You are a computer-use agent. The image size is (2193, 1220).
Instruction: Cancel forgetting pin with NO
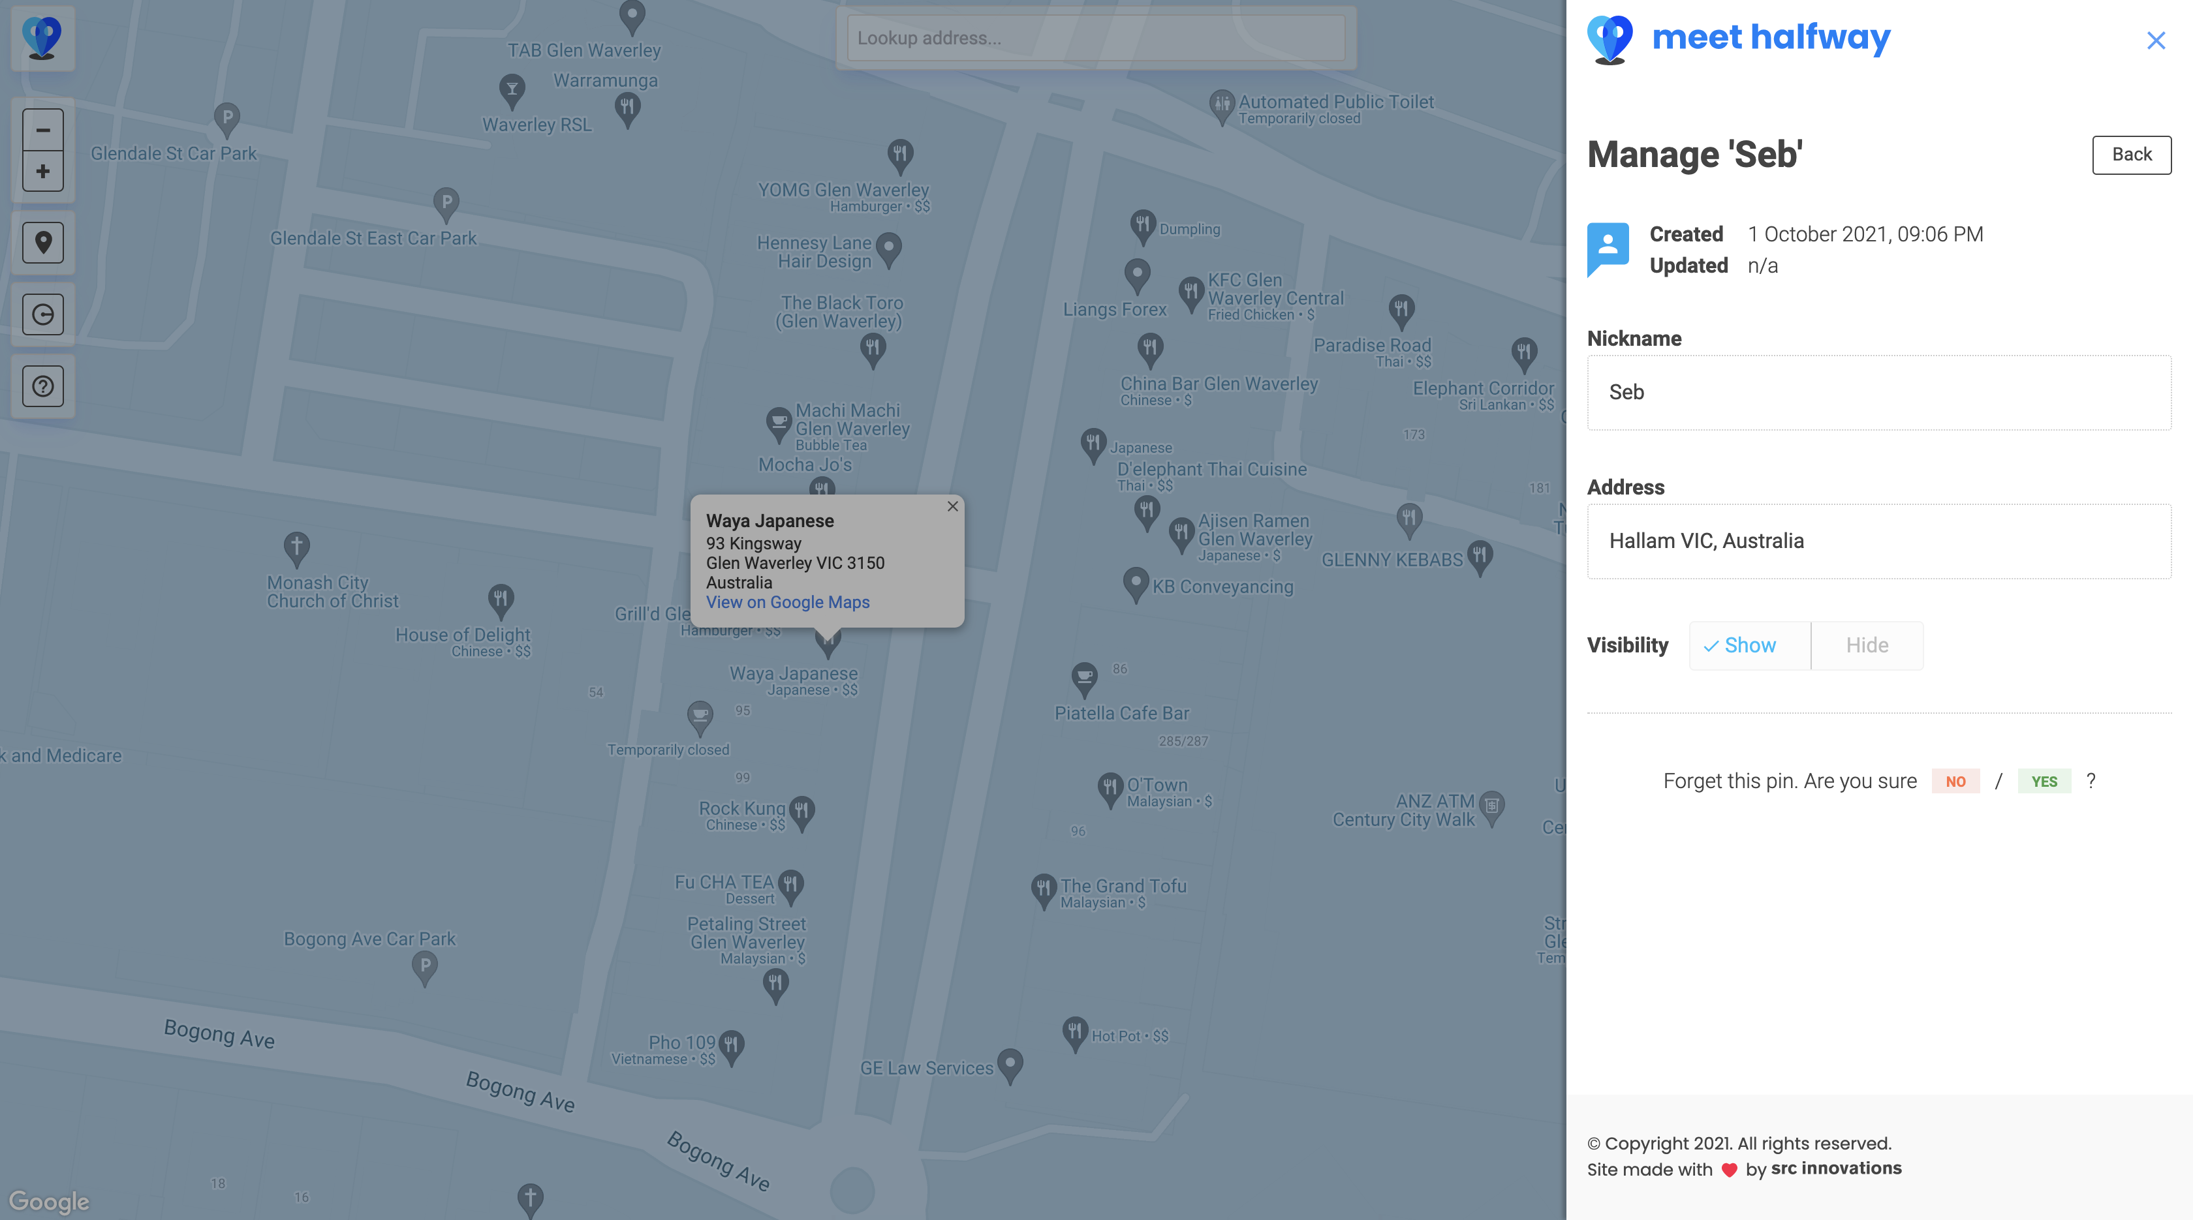[x=1955, y=781]
